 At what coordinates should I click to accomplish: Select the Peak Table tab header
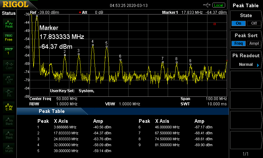click(52, 111)
